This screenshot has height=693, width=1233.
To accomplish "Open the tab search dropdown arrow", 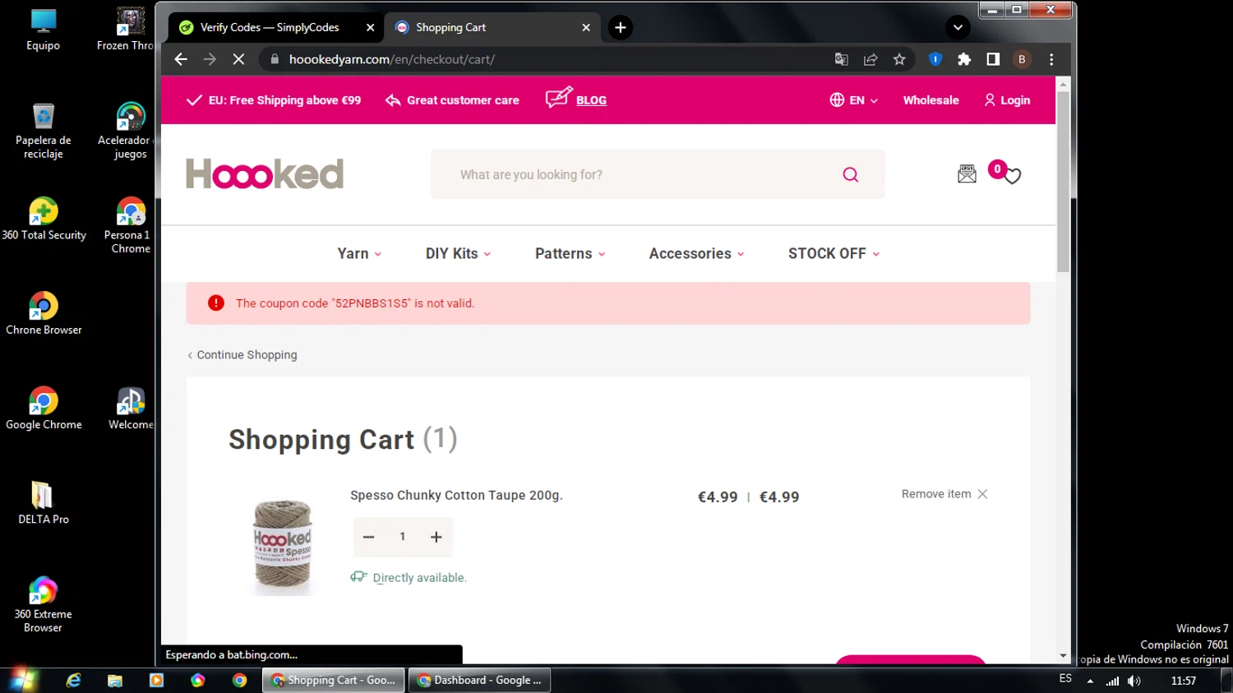I will click(x=958, y=27).
